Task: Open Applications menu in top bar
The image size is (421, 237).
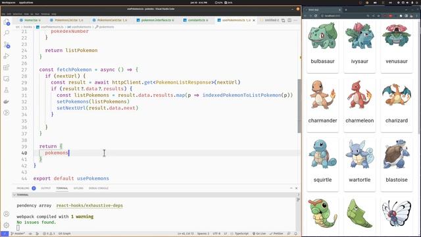Action: pyautogui.click(x=26, y=3)
